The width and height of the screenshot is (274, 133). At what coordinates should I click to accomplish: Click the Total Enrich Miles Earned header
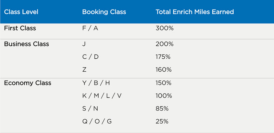click(195, 12)
